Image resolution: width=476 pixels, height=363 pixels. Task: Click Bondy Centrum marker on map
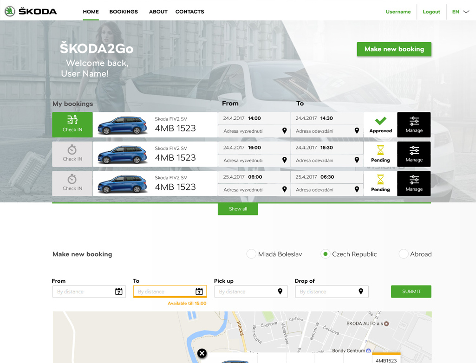pos(368,351)
